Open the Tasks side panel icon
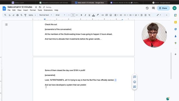Viewport: 179px width, 101px height. point(175,29)
